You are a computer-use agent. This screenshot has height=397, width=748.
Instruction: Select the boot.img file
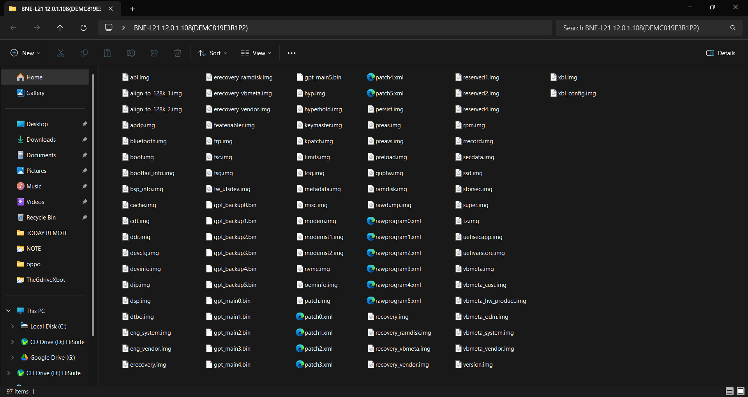(138, 157)
